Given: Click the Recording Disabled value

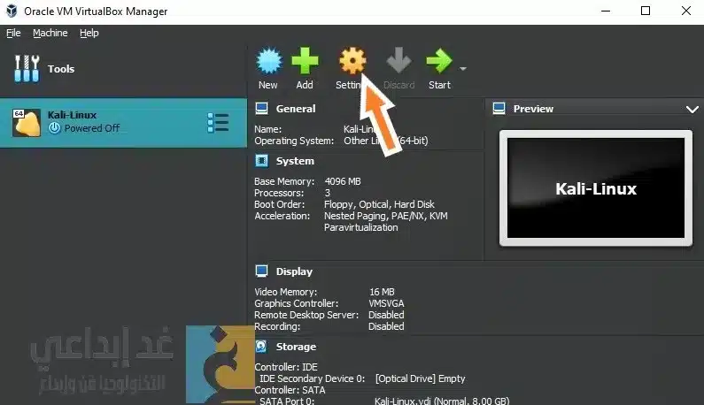Looking at the screenshot, I should [x=386, y=326].
